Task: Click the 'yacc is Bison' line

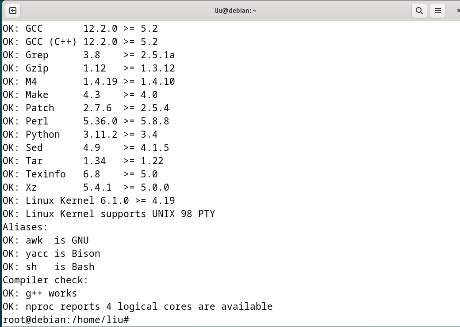Action: point(51,253)
